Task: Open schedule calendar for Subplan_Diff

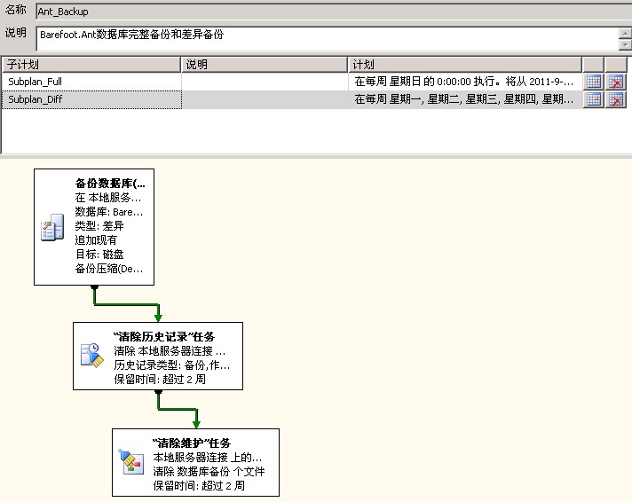Action: pyautogui.click(x=594, y=99)
